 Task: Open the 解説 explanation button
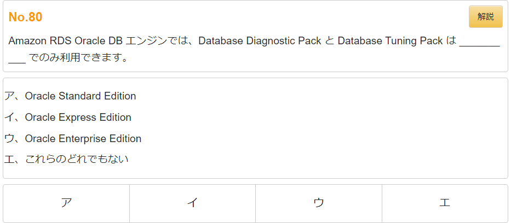click(x=486, y=16)
